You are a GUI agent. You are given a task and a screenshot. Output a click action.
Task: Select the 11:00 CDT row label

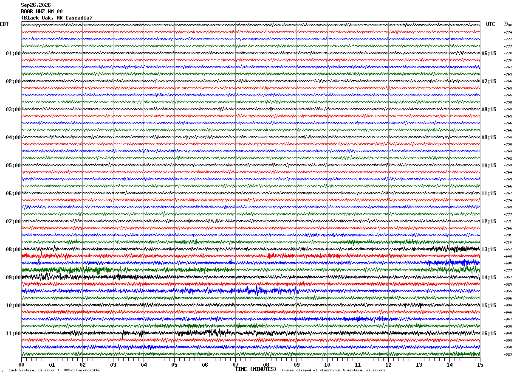pyautogui.click(x=13, y=334)
